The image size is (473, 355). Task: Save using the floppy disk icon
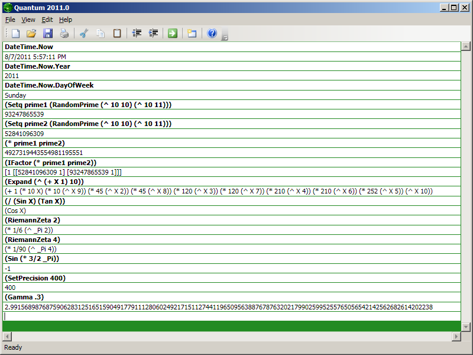pos(48,33)
